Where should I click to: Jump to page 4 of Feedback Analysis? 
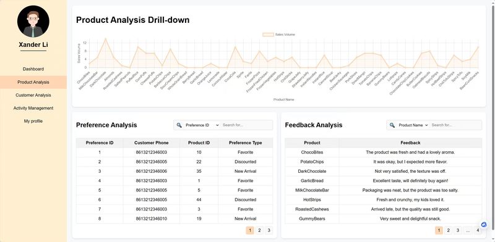point(478,230)
